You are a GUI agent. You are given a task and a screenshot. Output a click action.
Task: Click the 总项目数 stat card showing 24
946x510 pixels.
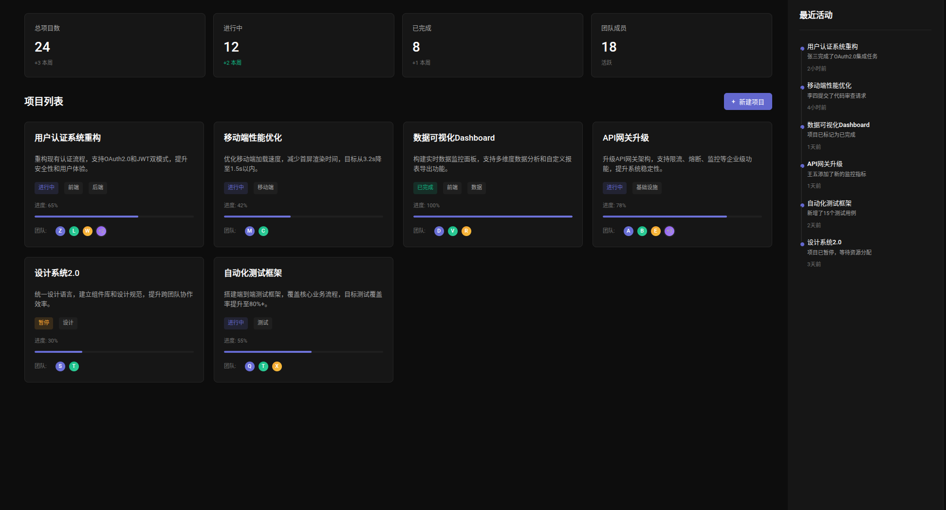[x=115, y=45]
